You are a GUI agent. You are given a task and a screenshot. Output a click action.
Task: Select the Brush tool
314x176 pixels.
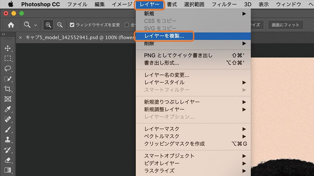point(8,129)
